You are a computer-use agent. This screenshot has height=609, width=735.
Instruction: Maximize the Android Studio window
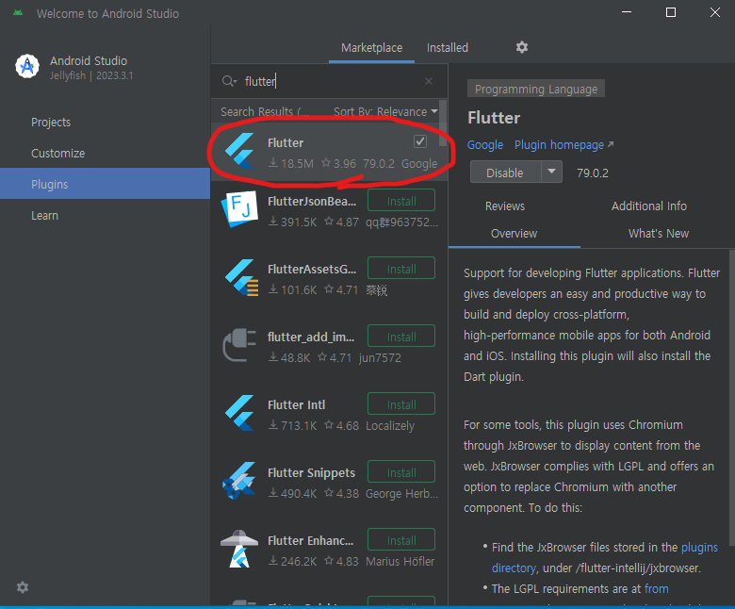[671, 12]
